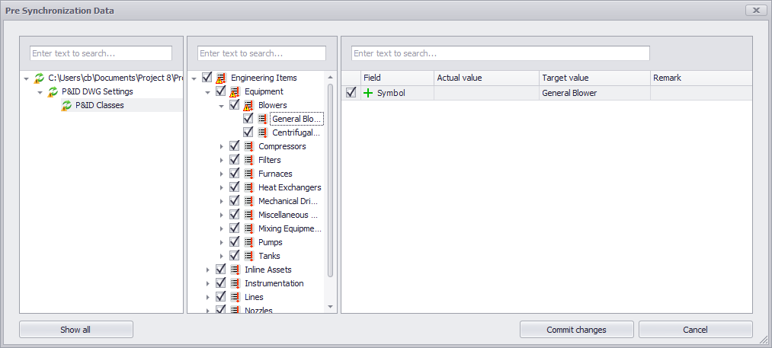Click the list icon beside Furnaces
772x348 pixels.
(x=248, y=174)
